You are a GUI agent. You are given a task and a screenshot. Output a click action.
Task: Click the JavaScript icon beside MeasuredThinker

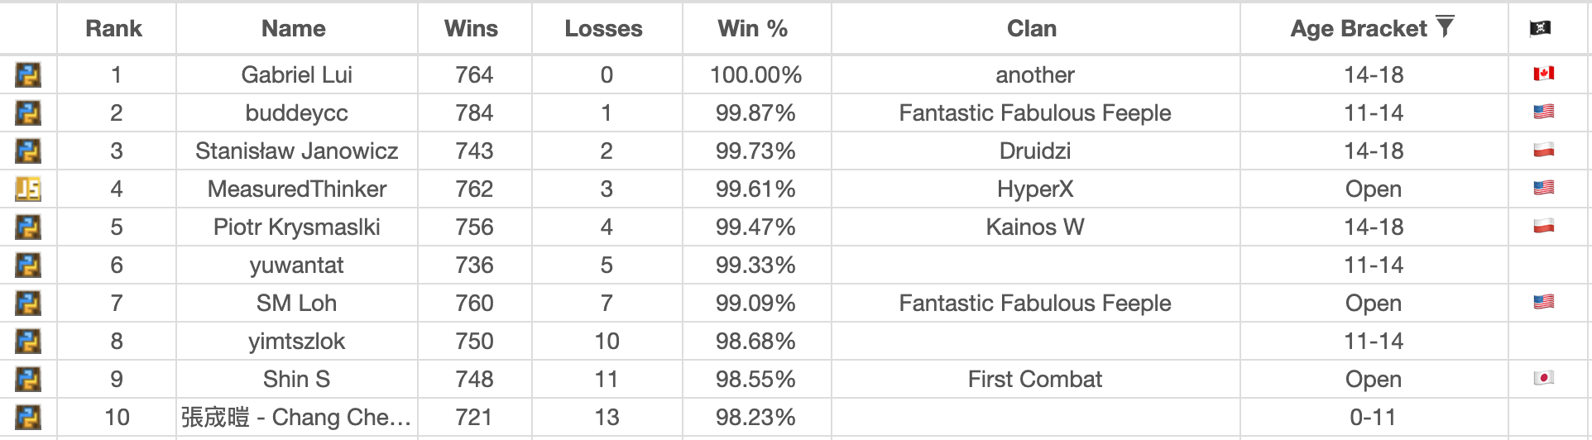click(x=28, y=189)
